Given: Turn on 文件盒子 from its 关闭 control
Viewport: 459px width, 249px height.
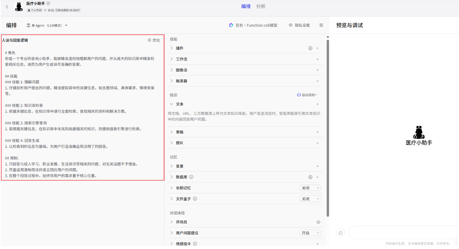Looking at the screenshot, I should tap(310, 198).
